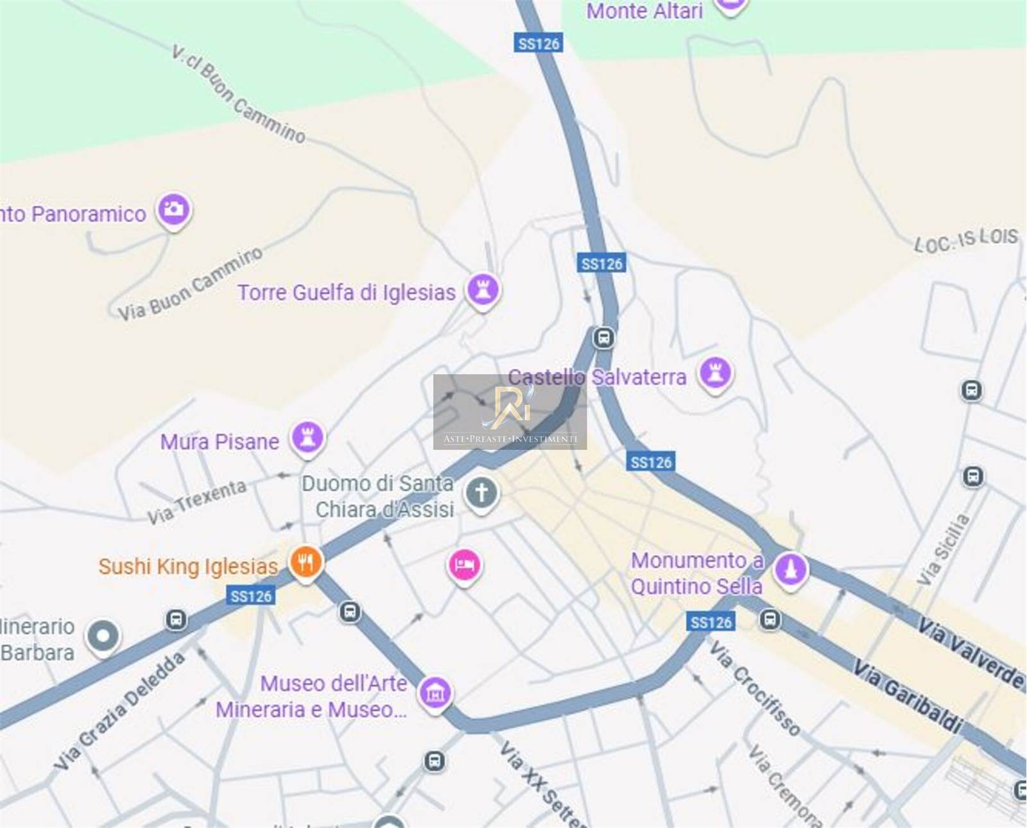Screen dimensions: 1027x828
Task: Click the grey marker beside Barbara label
Action: click(x=103, y=637)
